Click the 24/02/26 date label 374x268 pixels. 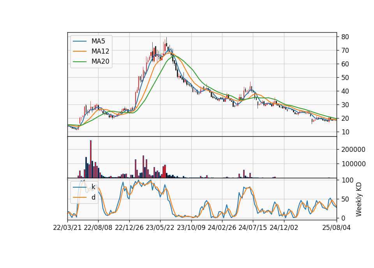(x=222, y=228)
